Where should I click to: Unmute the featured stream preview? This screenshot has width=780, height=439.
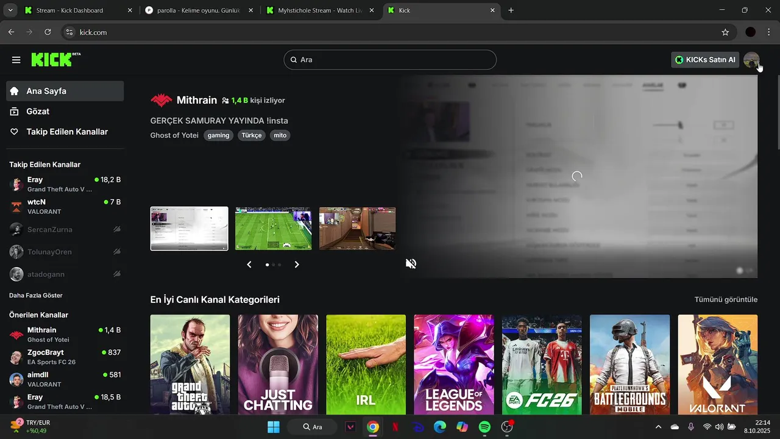(x=411, y=263)
